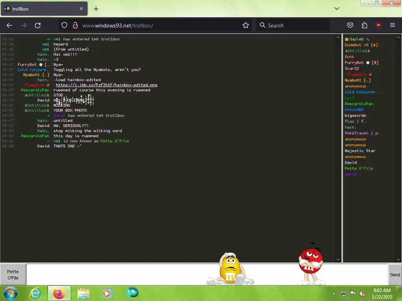Click the chat message input box
This screenshot has width=402, height=301.
tap(207, 275)
